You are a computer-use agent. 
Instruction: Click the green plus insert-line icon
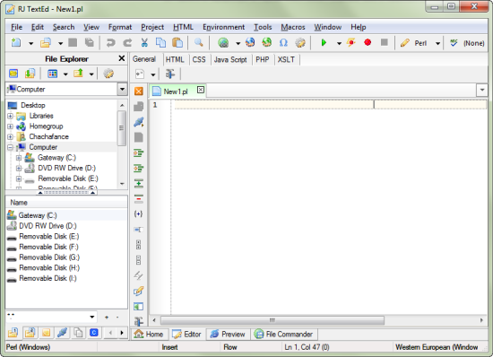pyautogui.click(x=138, y=183)
